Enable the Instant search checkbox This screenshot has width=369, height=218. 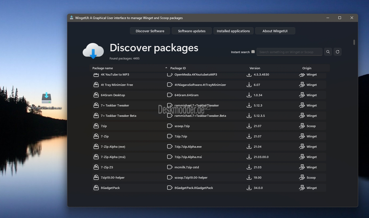coord(253,52)
